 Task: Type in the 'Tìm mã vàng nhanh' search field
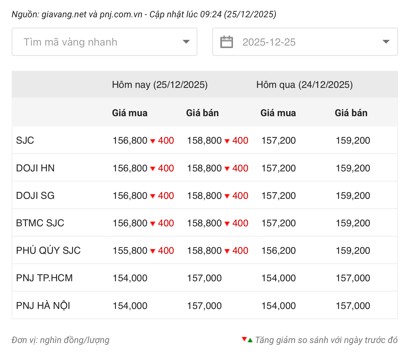pos(96,42)
